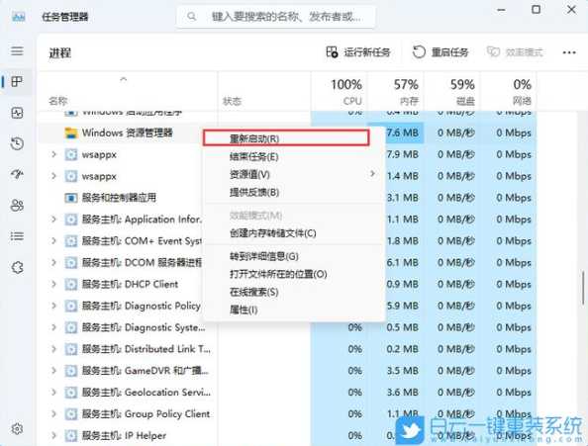Expand 服务主机: Distributed Link T... row

53,349
